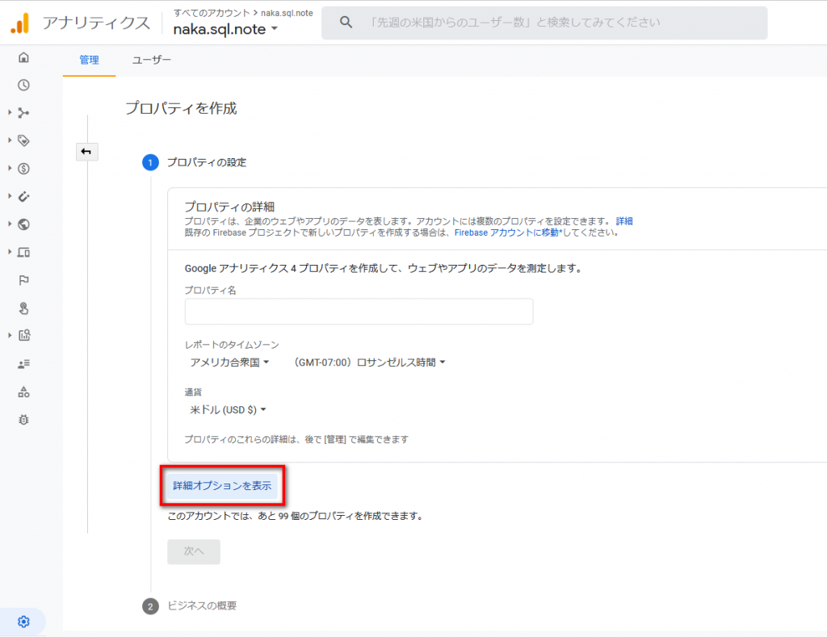827x637 pixels.
Task: Click the Analytics logo icon
Action: (20, 23)
